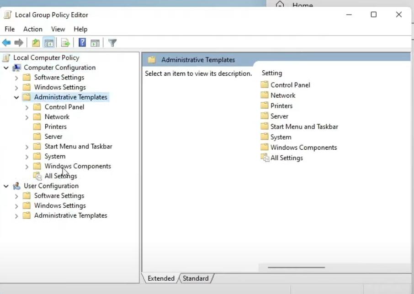Select Administrative Templates under User Configuration
The width and height of the screenshot is (414, 294).
[x=71, y=215]
